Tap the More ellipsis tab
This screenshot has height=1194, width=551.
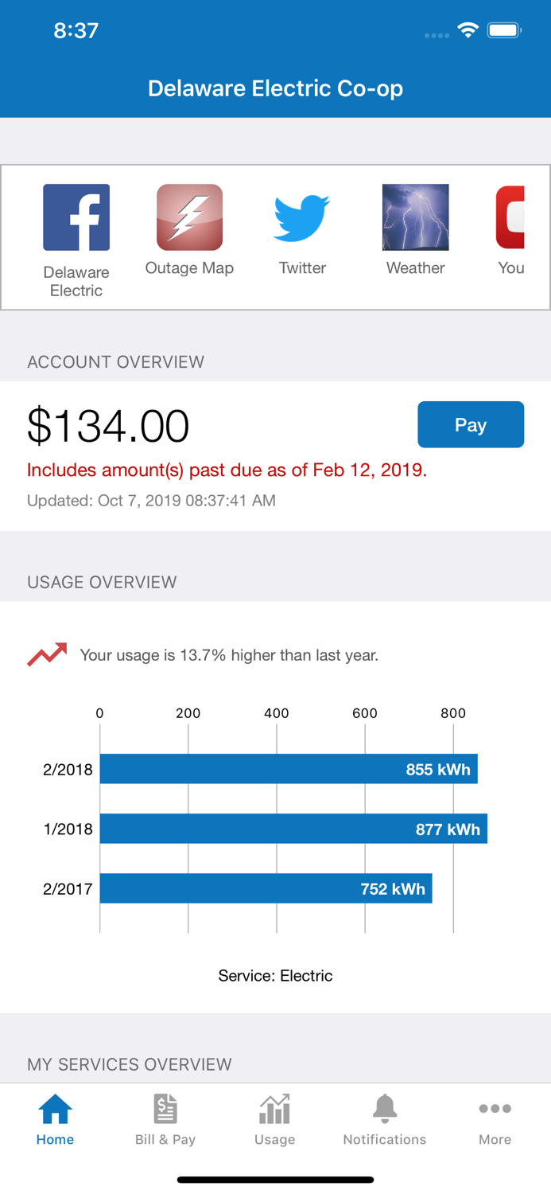[495, 1119]
